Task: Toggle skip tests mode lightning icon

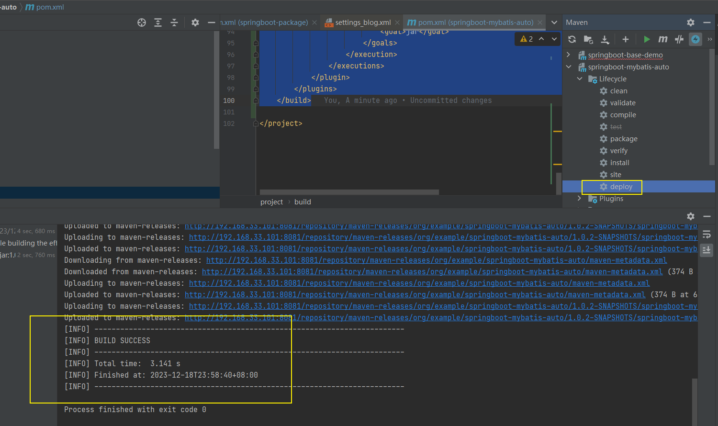Action: coord(696,39)
